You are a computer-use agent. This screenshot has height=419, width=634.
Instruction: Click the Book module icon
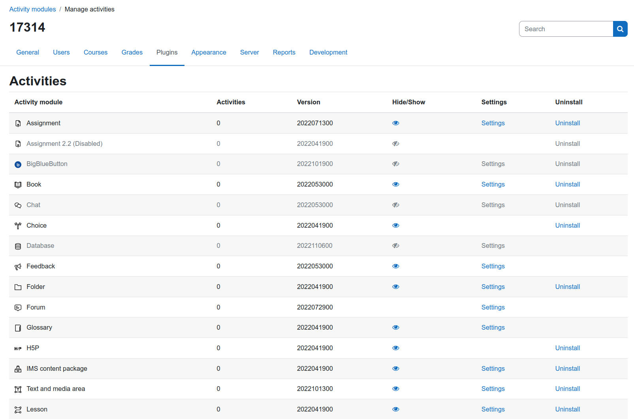(18, 185)
